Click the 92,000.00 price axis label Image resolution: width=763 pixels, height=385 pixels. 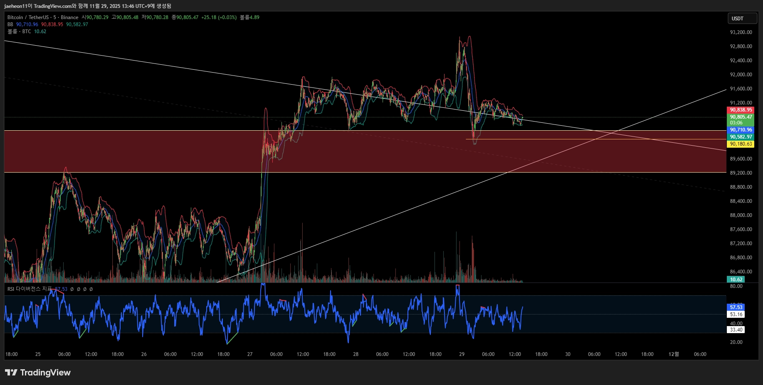[x=741, y=75]
